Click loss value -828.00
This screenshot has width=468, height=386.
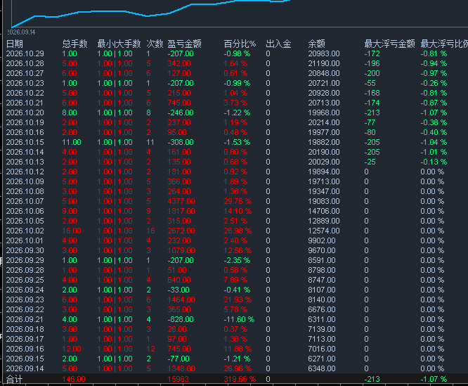coord(181,320)
